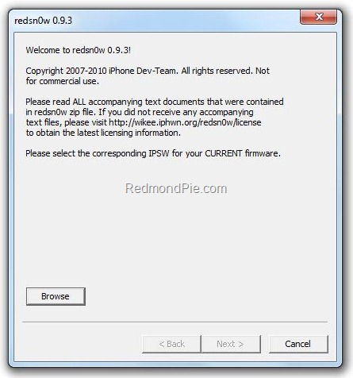The width and height of the screenshot is (353, 378).
Task: Click the 'Please select the corresponding IPSW' instruction
Action: (153, 153)
